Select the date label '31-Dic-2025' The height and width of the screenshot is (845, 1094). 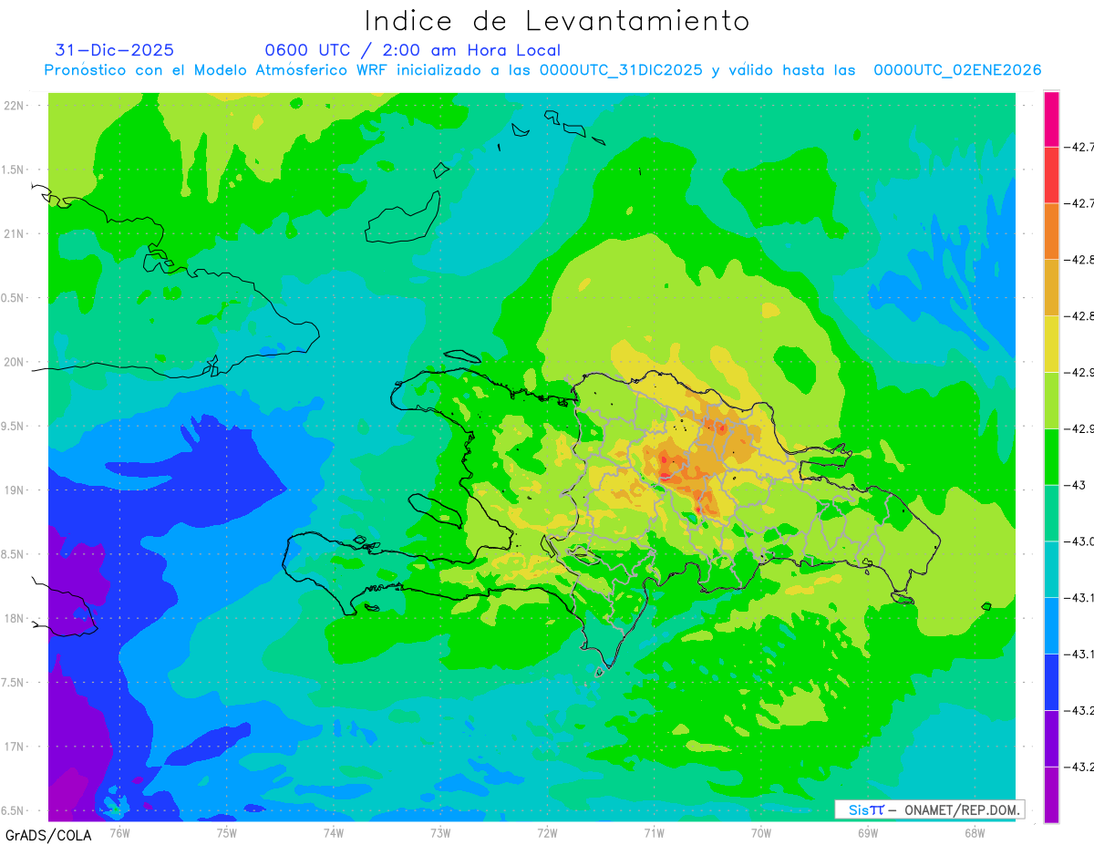click(114, 50)
